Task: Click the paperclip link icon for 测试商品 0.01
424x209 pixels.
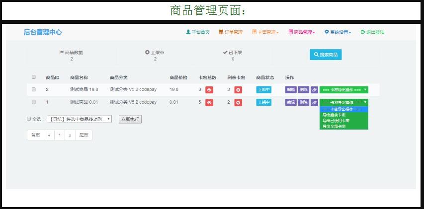Action: pos(314,103)
